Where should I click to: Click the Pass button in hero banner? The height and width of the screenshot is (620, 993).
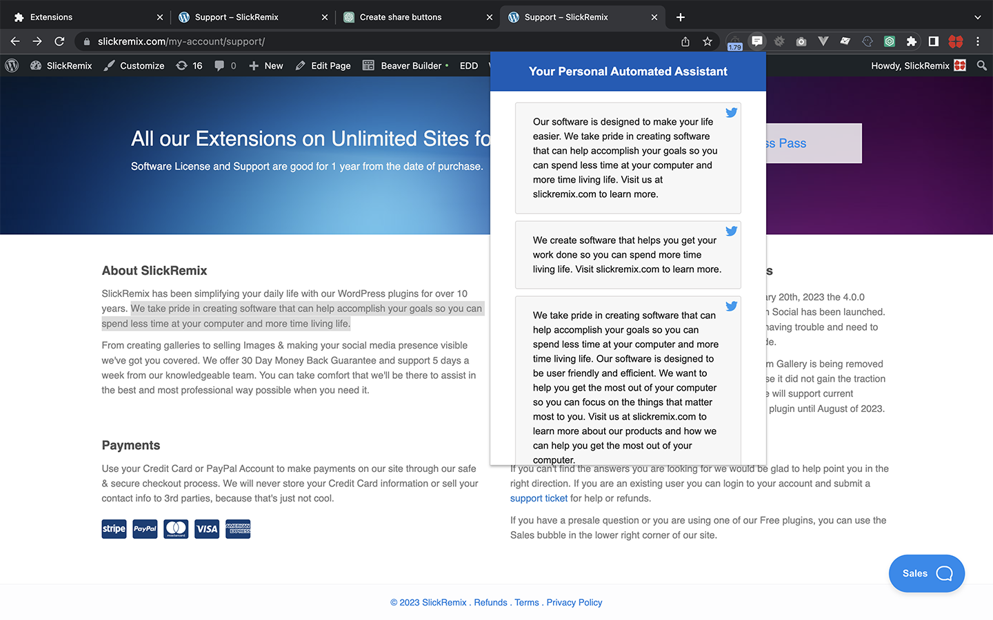pyautogui.click(x=814, y=143)
